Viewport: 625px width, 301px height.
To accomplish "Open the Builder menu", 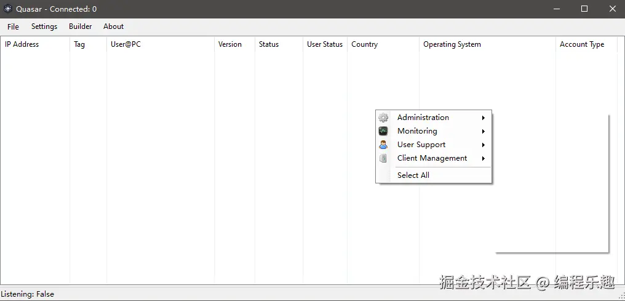I will [80, 26].
